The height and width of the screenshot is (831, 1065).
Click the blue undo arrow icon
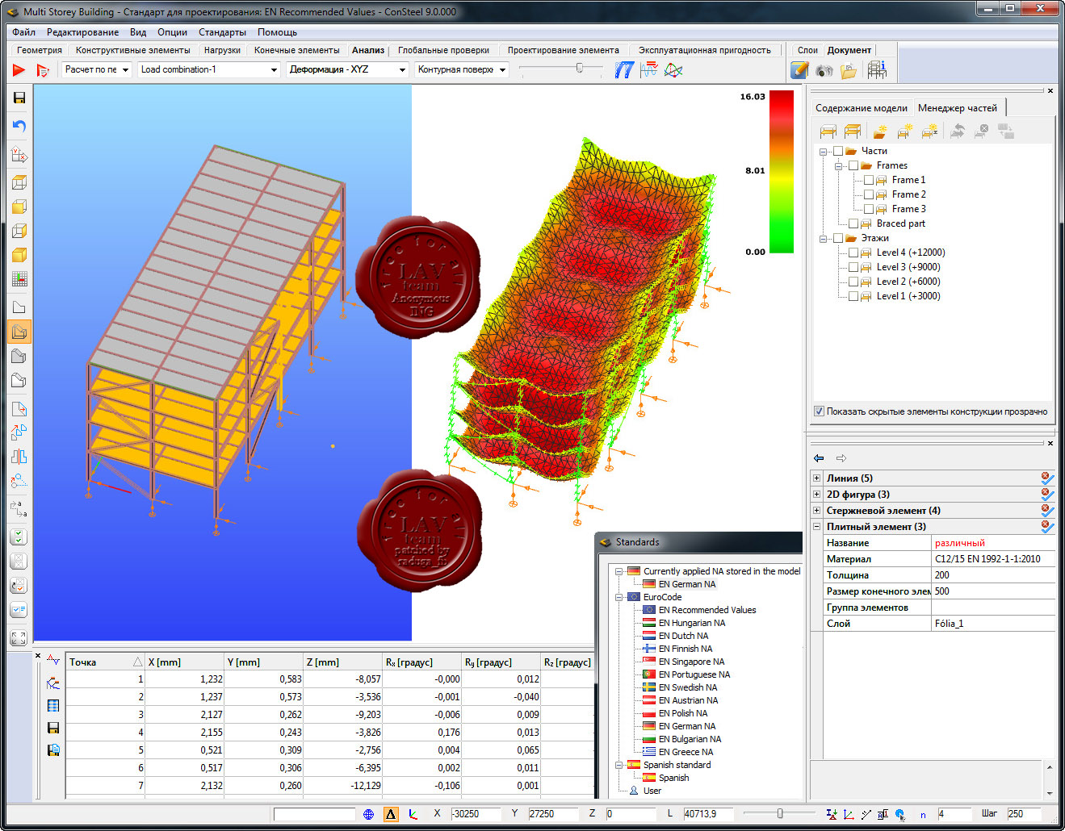coord(19,126)
